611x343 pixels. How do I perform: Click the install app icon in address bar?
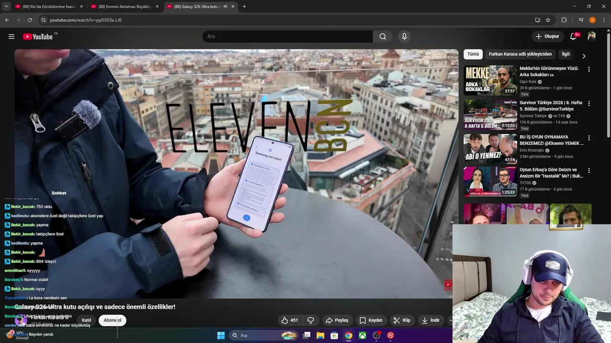tap(537, 20)
